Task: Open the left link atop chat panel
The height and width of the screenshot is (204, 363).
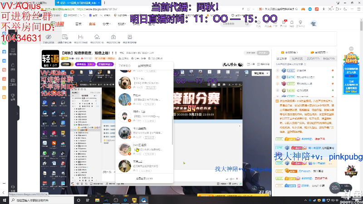Action: 289,52
